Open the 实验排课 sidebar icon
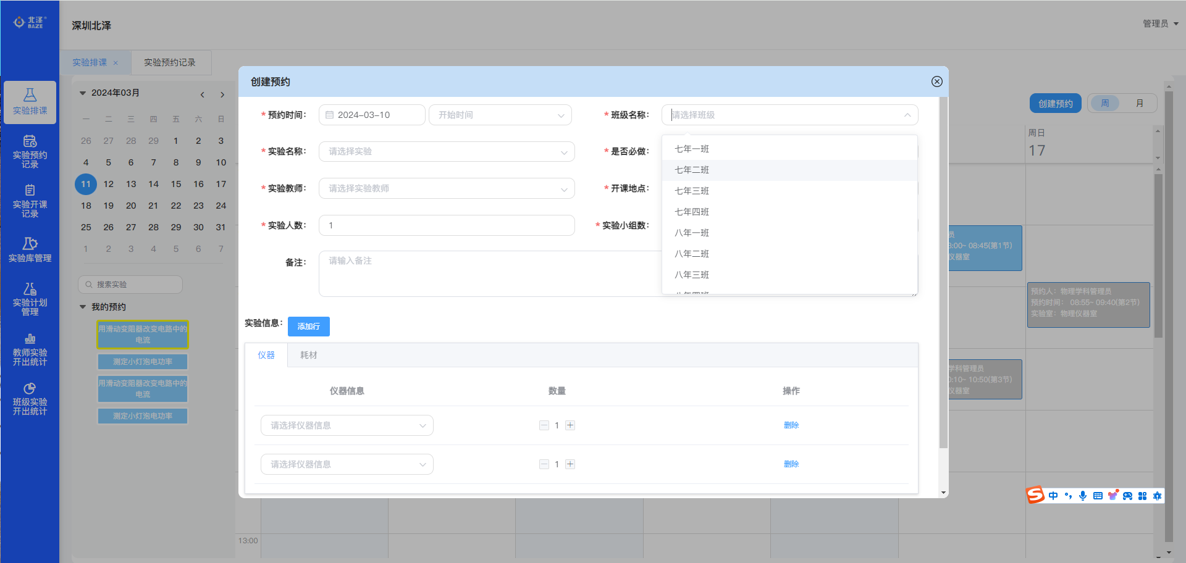1186x563 pixels. coord(30,95)
